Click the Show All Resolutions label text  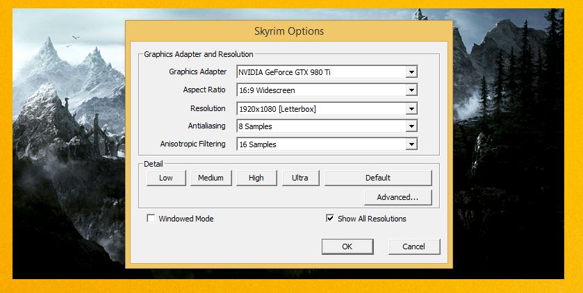pyautogui.click(x=372, y=219)
